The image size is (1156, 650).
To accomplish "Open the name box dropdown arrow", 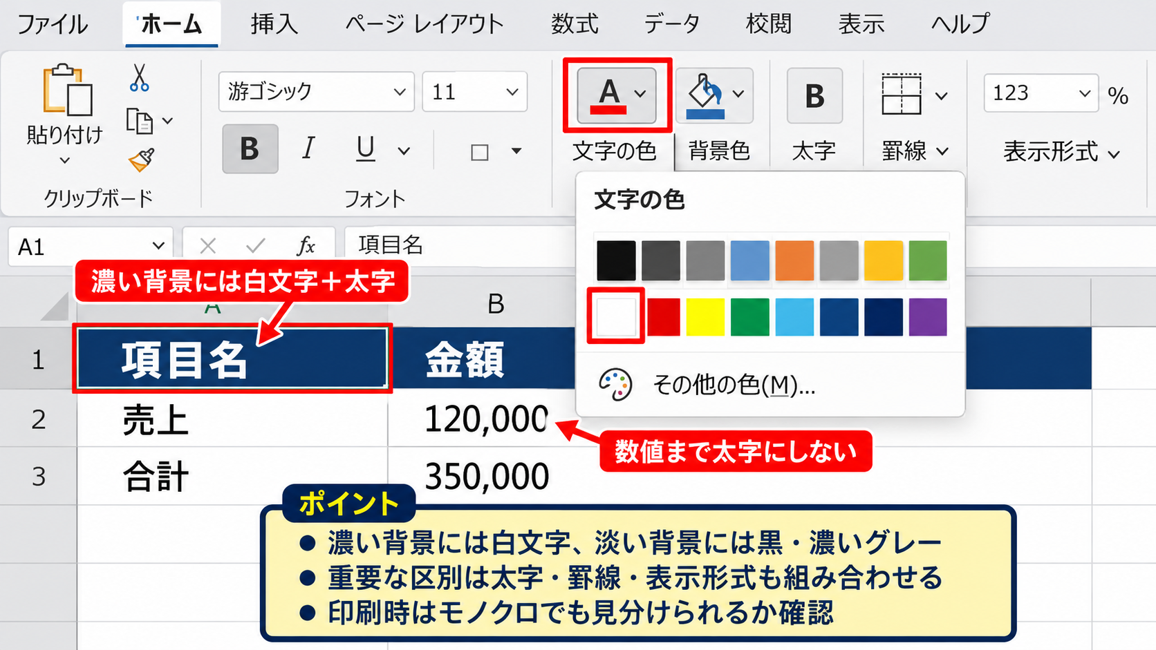I will pyautogui.click(x=158, y=245).
